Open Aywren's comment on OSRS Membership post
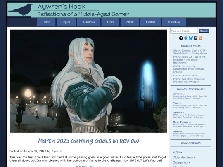This screenshot has height=167, width=223. (x=189, y=134)
